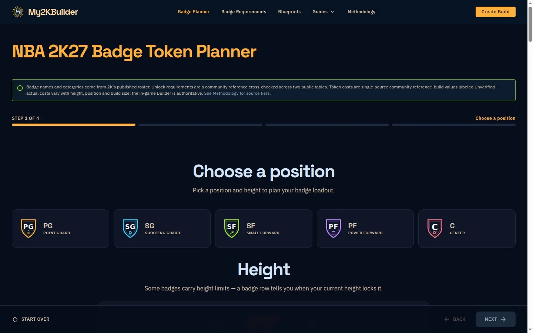
Task: Click the Next button
Action: 496,319
